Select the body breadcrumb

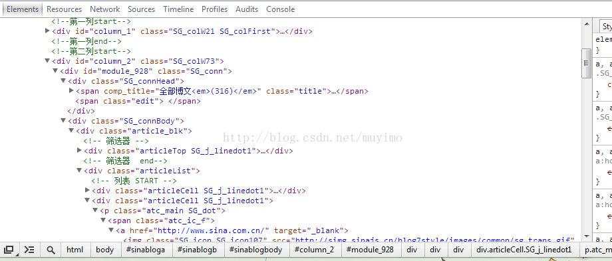(104, 250)
